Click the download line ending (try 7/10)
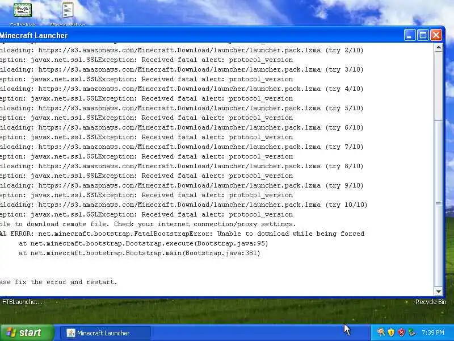454x341 pixels. 182,147
